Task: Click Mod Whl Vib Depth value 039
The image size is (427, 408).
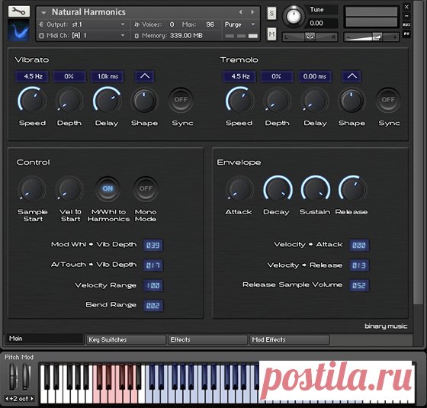Action: coord(153,245)
